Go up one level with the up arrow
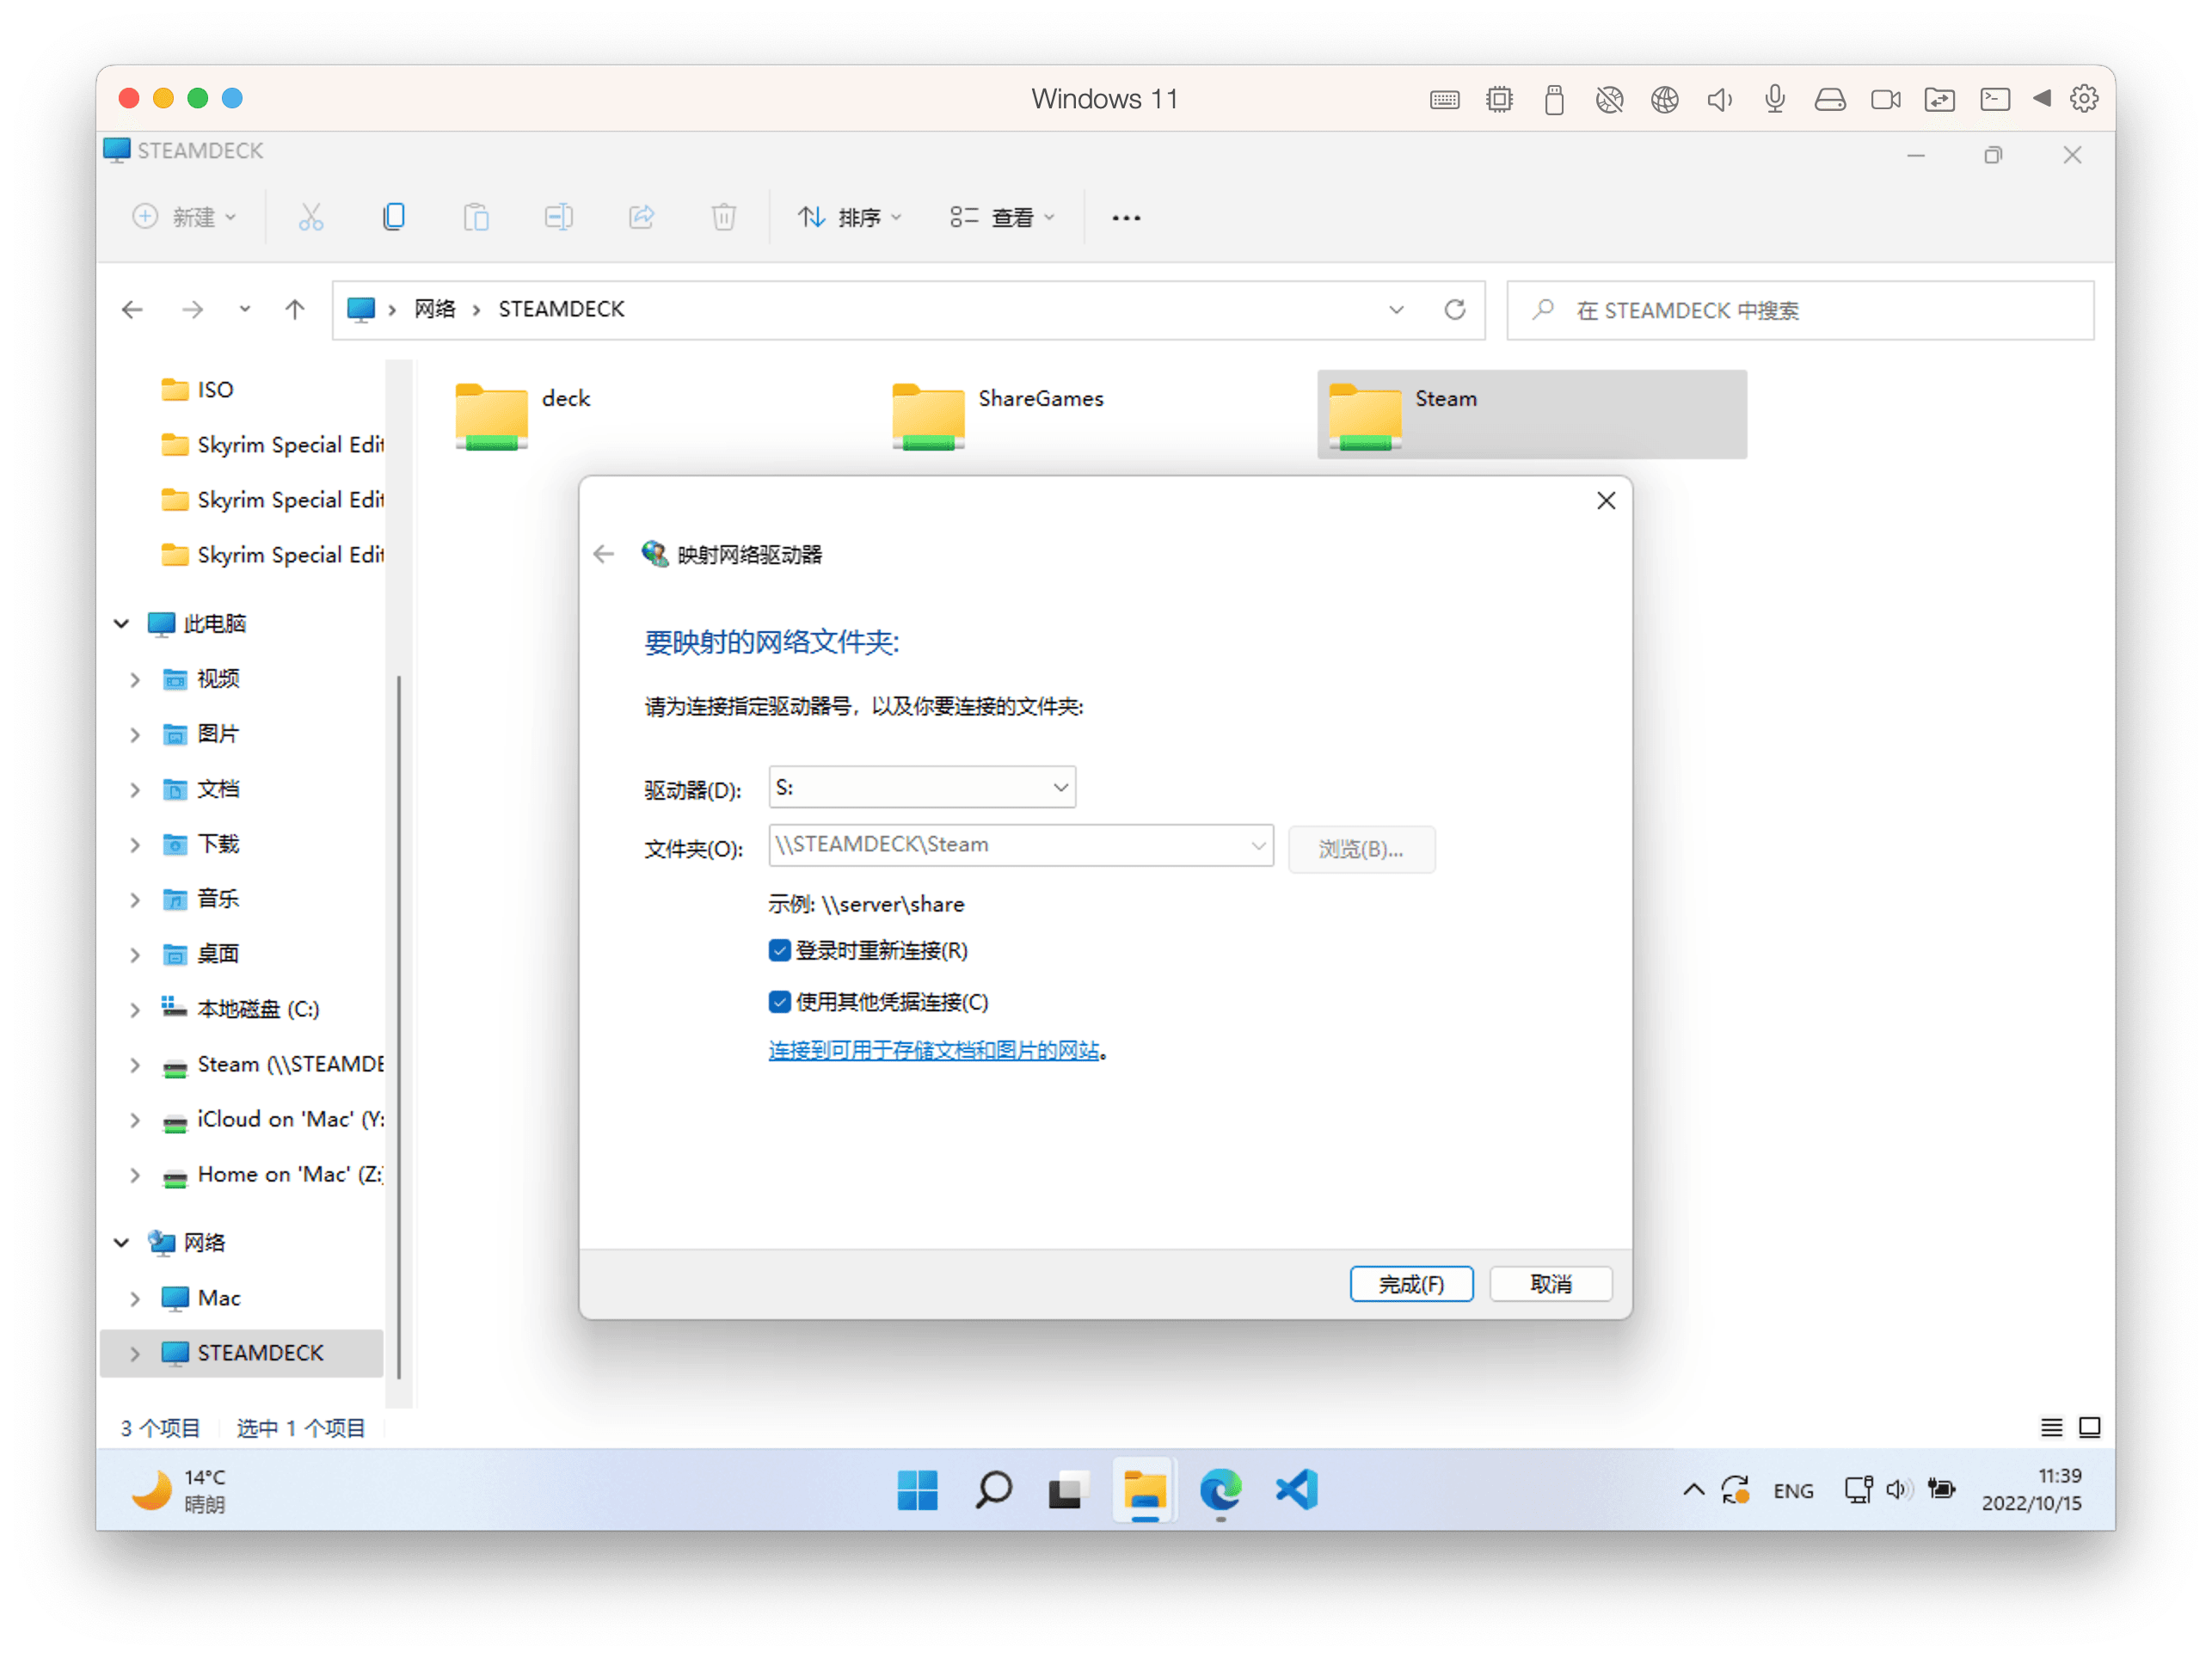 click(294, 310)
